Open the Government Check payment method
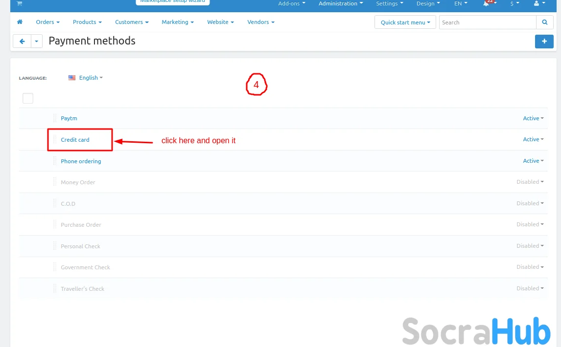The width and height of the screenshot is (561, 347). click(85, 267)
